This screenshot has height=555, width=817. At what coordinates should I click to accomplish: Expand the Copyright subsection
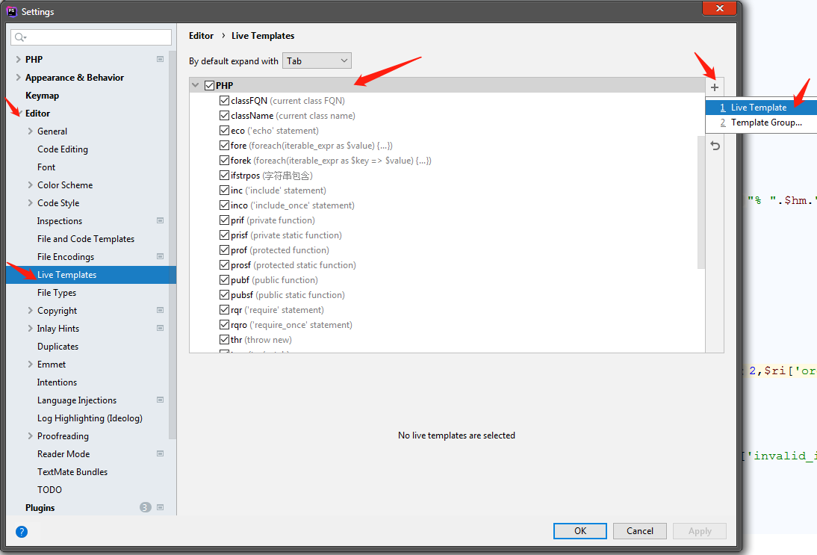point(30,311)
